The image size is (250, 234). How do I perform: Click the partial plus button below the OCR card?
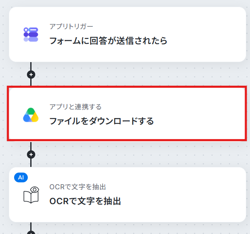pyautogui.click(x=31, y=232)
